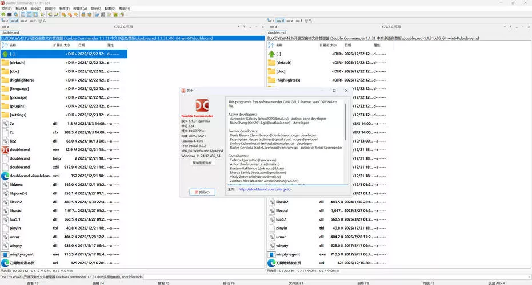
Task: Open the 文件(F) menu
Action: click(x=6, y=9)
